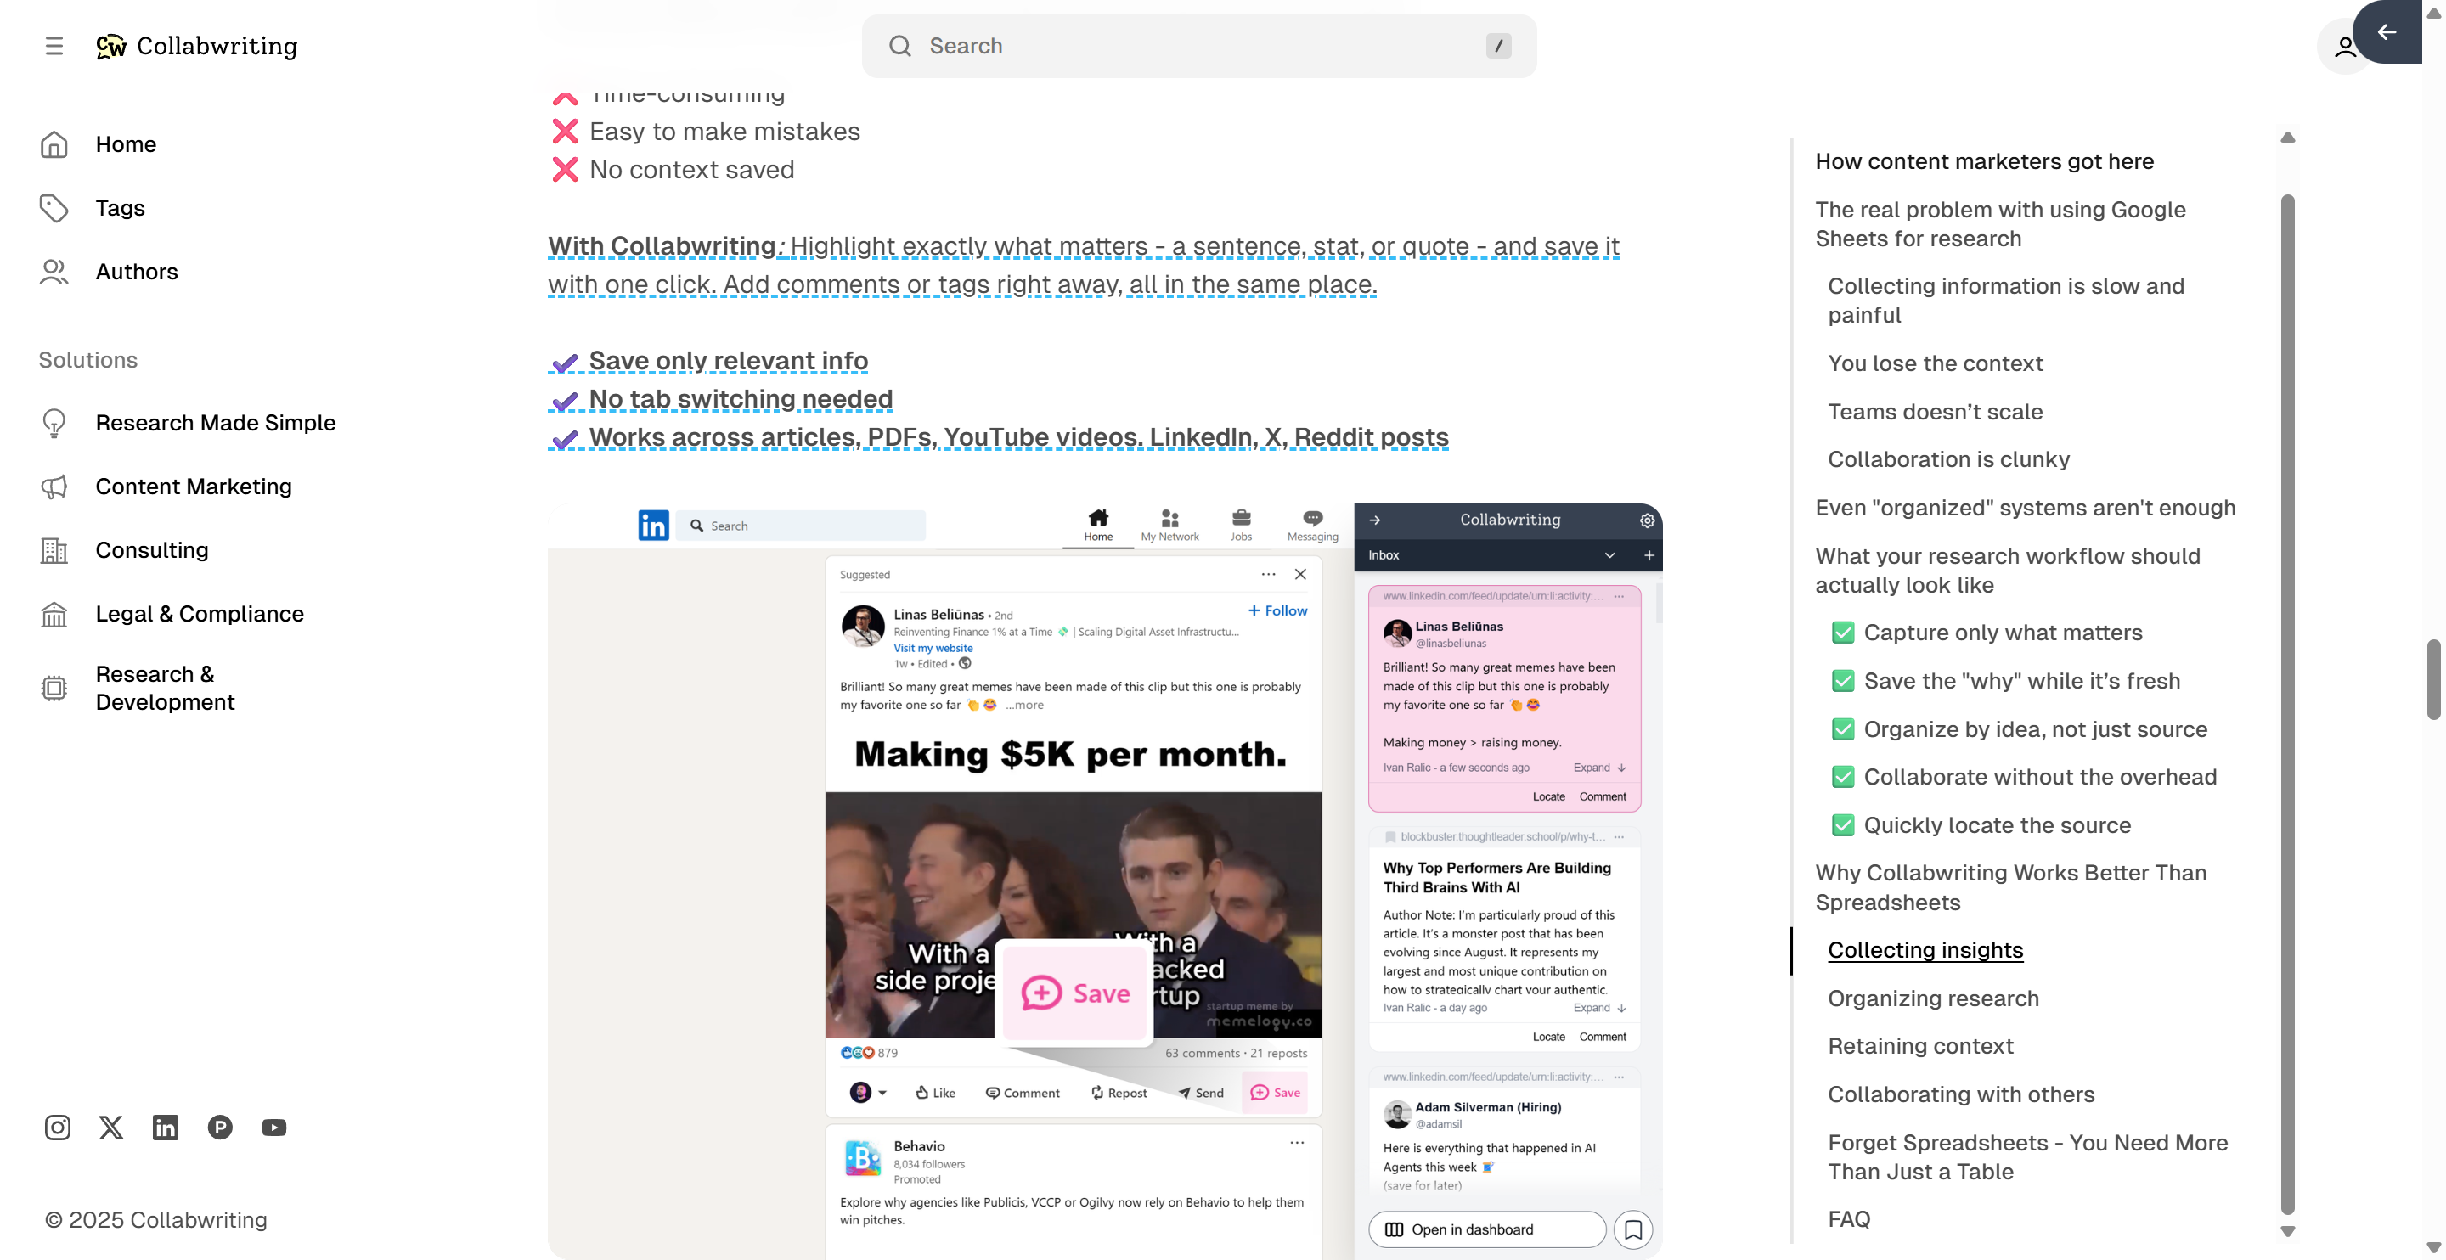
Task: Click My Network in LinkedIn nav
Action: point(1169,525)
